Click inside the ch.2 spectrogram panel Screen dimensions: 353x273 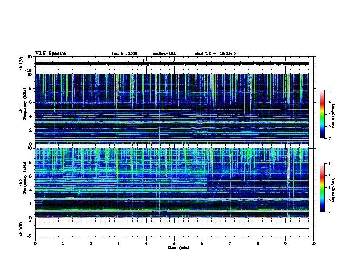pos(172,183)
